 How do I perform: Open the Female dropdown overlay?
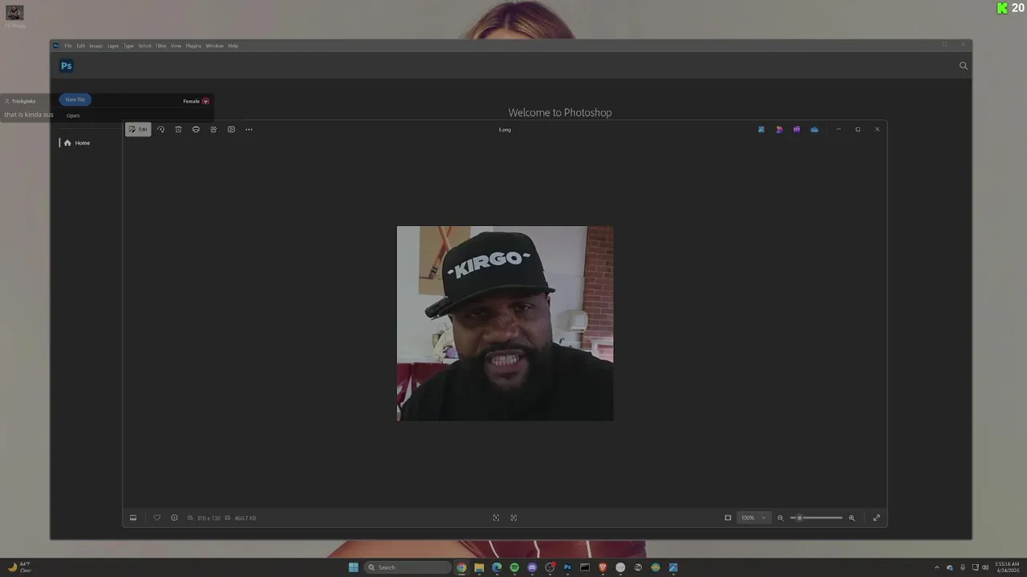(x=197, y=101)
